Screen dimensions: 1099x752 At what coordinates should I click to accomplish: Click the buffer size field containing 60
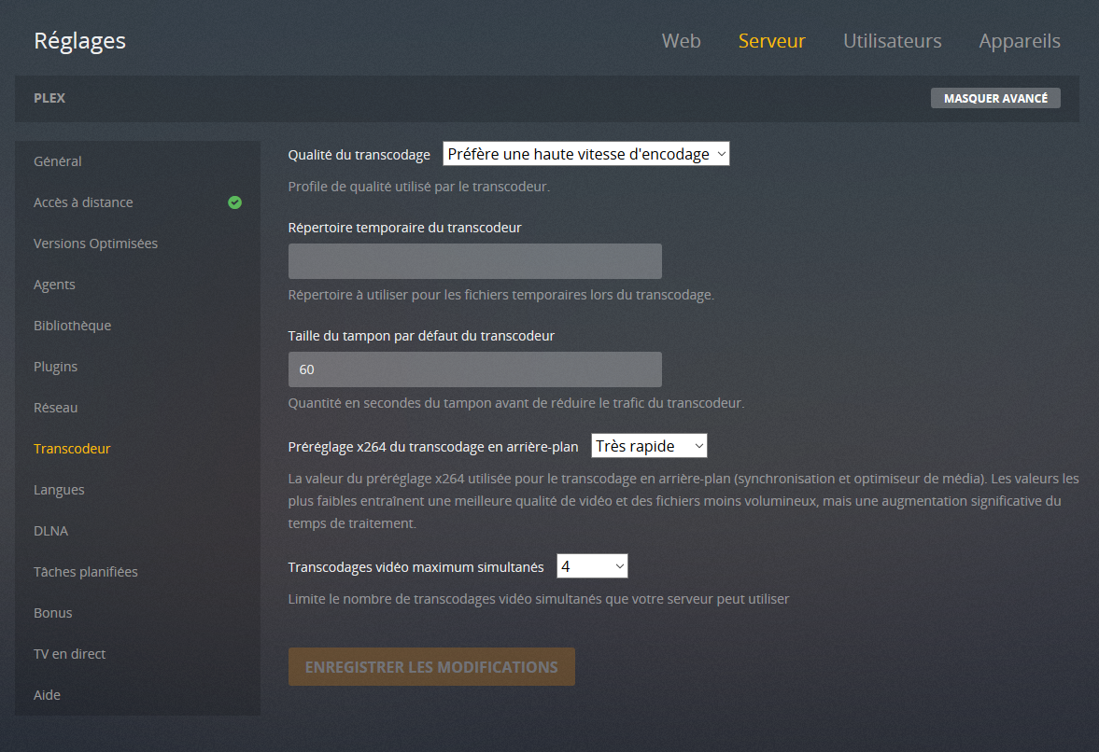(474, 369)
